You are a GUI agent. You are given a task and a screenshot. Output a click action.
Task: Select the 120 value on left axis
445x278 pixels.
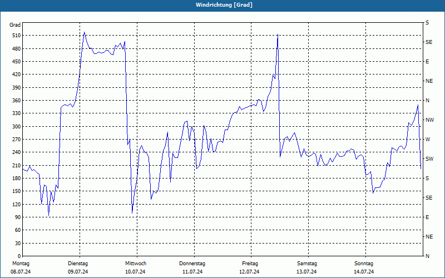[x=17, y=204]
